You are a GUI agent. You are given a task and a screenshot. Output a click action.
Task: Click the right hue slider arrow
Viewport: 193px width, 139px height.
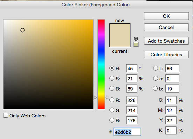pos(107,97)
